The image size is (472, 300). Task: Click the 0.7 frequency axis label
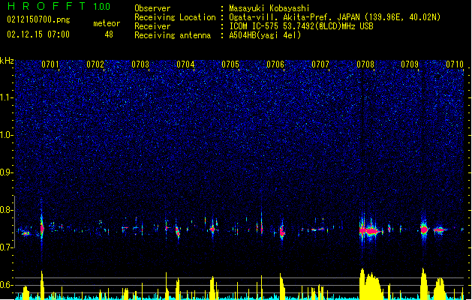click(7, 247)
